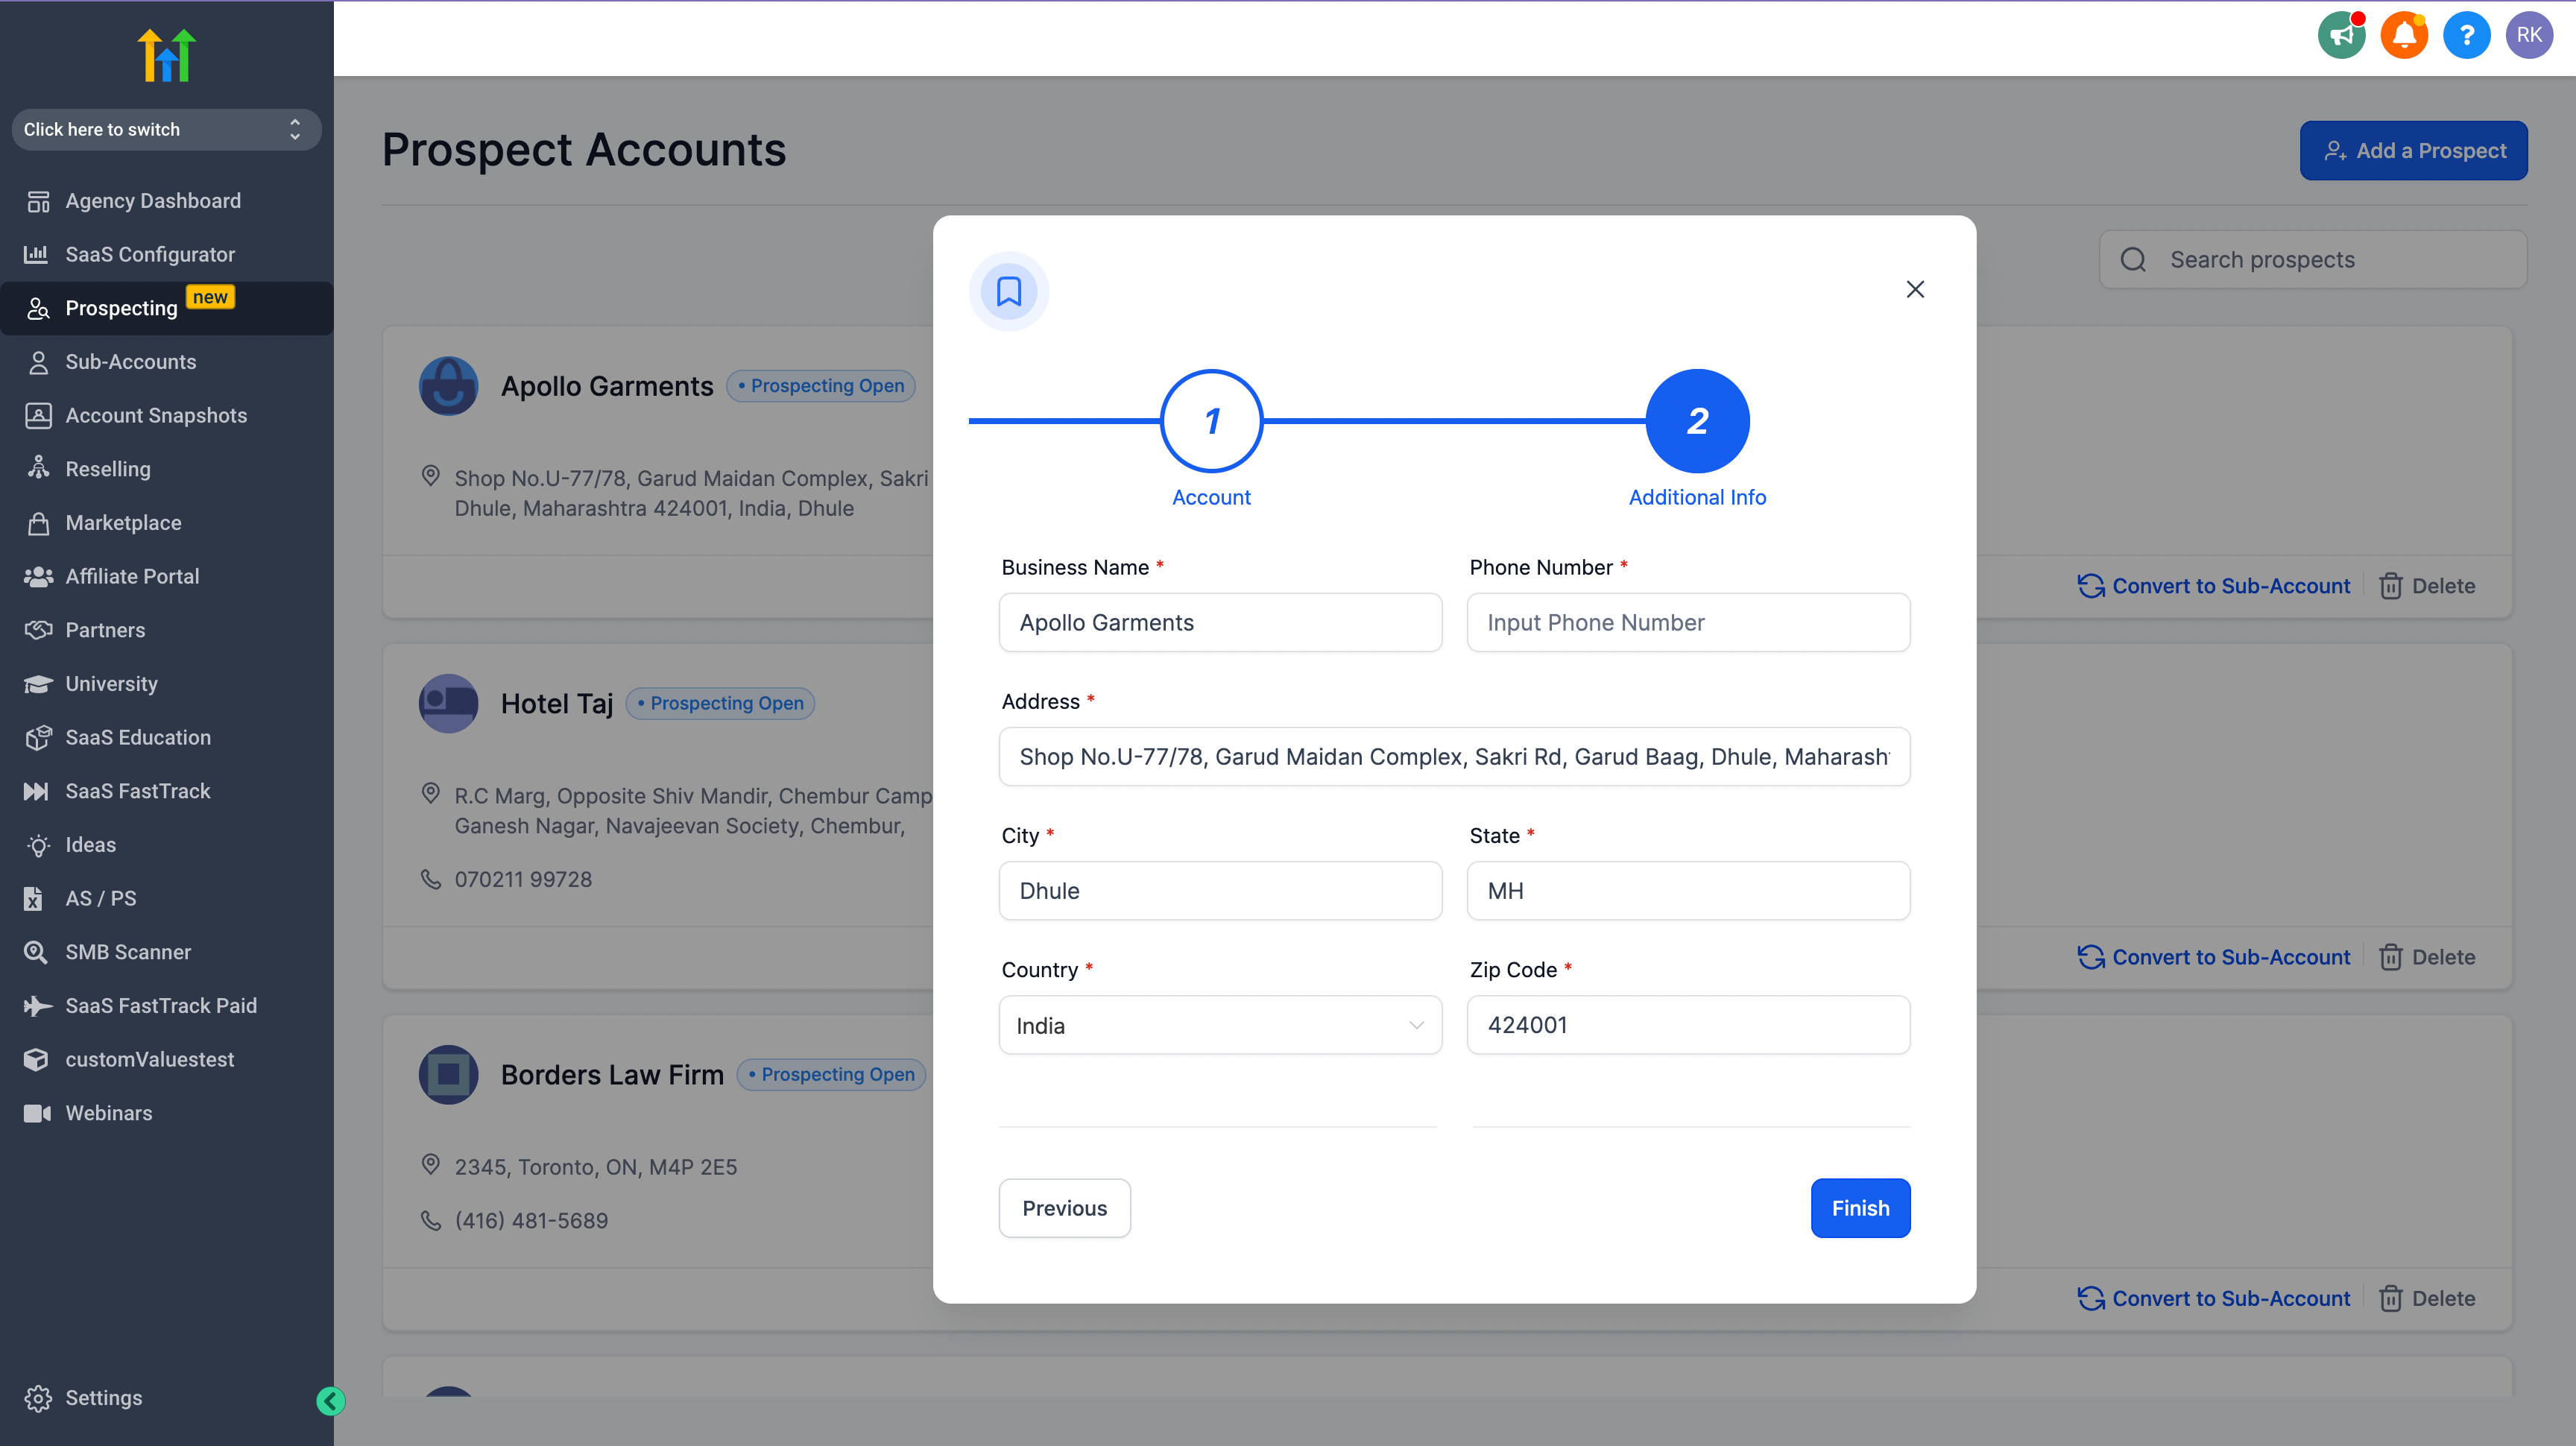The width and height of the screenshot is (2576, 1446).
Task: Click the megaphone announcements icon
Action: [x=2341, y=36]
